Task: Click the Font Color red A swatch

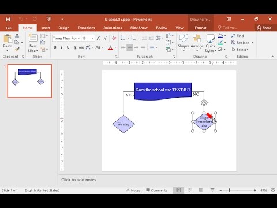Action: click(x=110, y=47)
